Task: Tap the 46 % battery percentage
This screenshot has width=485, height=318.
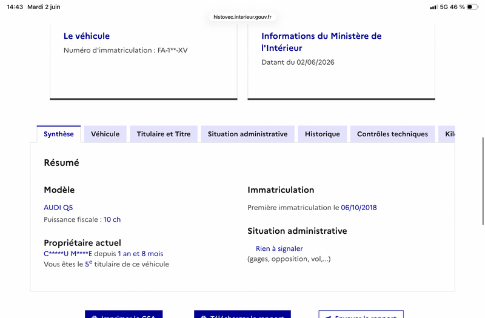Action: [458, 7]
